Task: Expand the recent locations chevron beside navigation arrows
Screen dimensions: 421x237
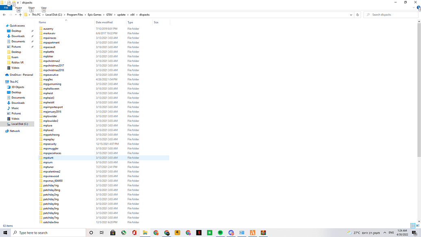Action: click(15, 15)
